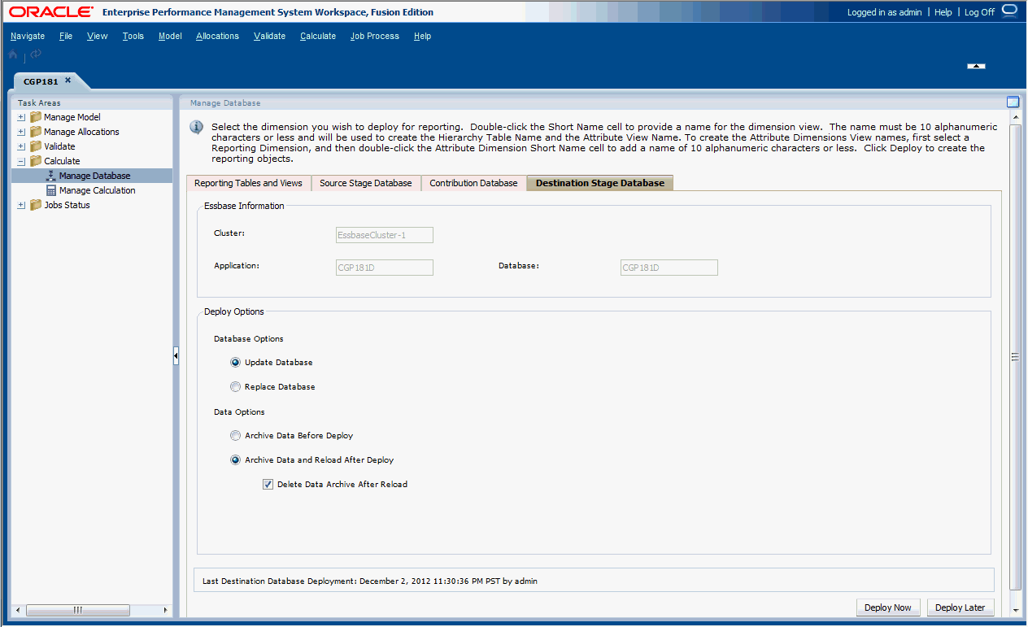Click the Manage Model folder icon

click(36, 117)
